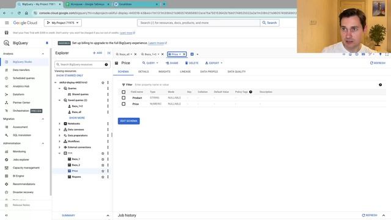Open more actions for the Price table row

click(x=108, y=171)
